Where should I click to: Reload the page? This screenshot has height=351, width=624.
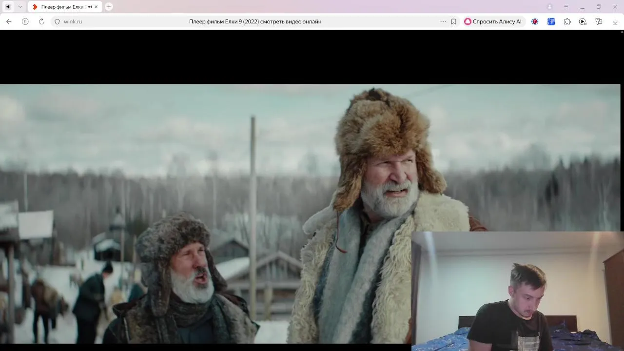[41, 21]
